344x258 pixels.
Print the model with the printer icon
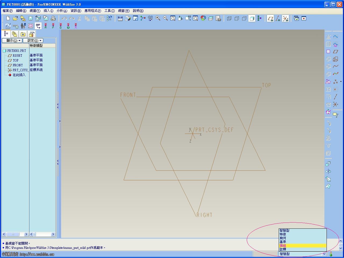(x=53, y=18)
